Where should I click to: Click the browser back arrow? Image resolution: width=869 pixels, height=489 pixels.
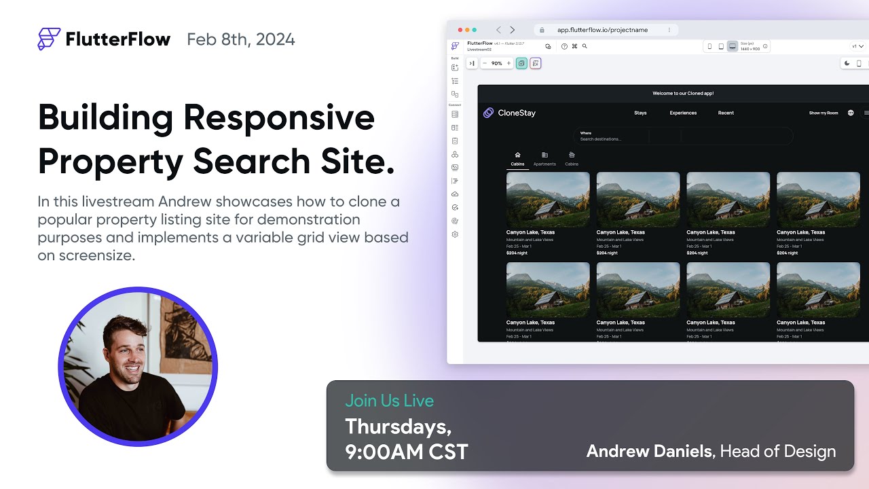498,30
